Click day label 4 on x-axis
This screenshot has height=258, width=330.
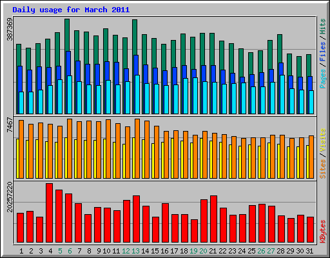(50, 251)
